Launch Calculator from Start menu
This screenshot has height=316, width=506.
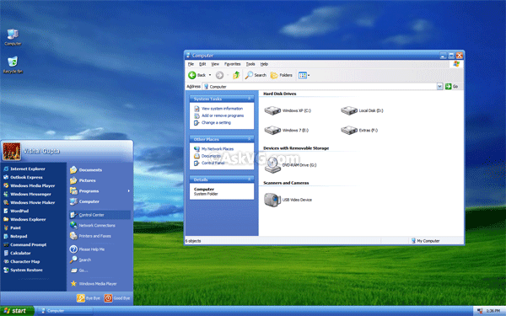coord(17,253)
